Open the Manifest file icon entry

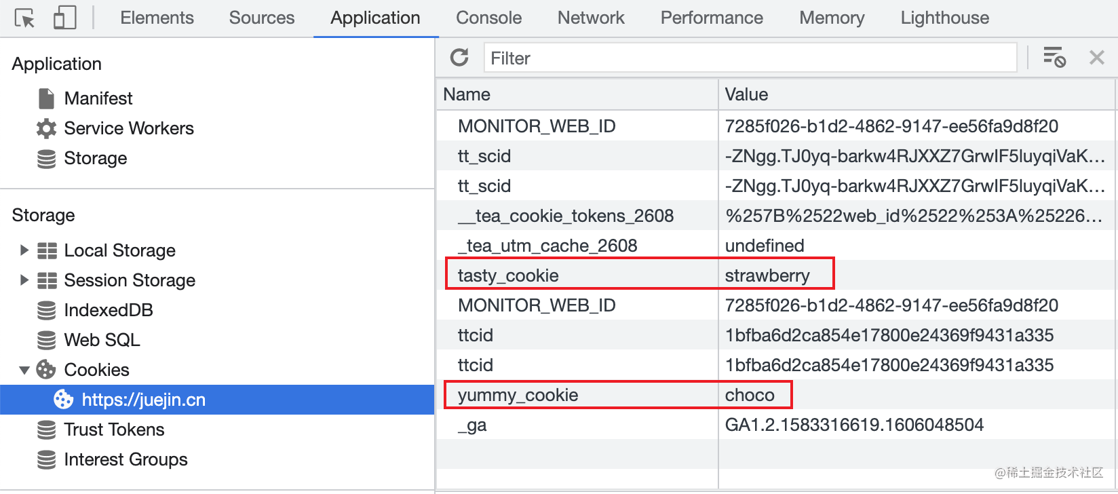[x=46, y=98]
